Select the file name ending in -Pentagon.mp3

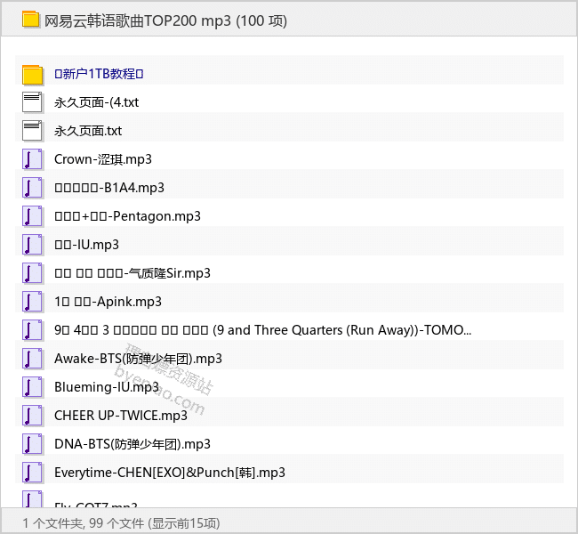click(x=127, y=216)
